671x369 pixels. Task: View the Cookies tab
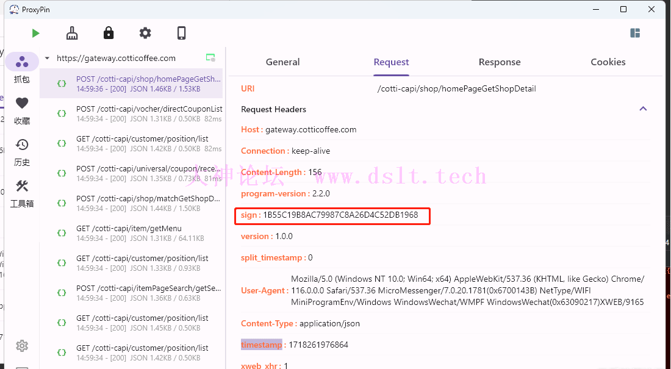click(608, 62)
